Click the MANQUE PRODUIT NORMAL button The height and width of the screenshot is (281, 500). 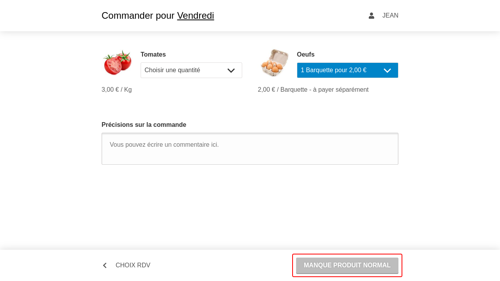click(347, 265)
